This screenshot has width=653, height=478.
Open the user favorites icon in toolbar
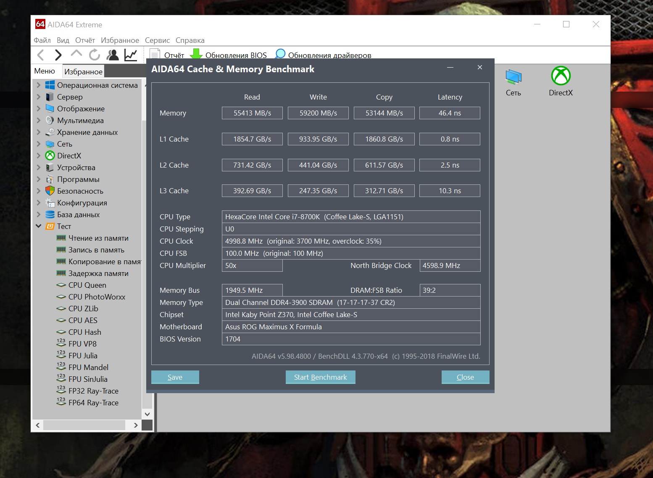click(x=113, y=55)
